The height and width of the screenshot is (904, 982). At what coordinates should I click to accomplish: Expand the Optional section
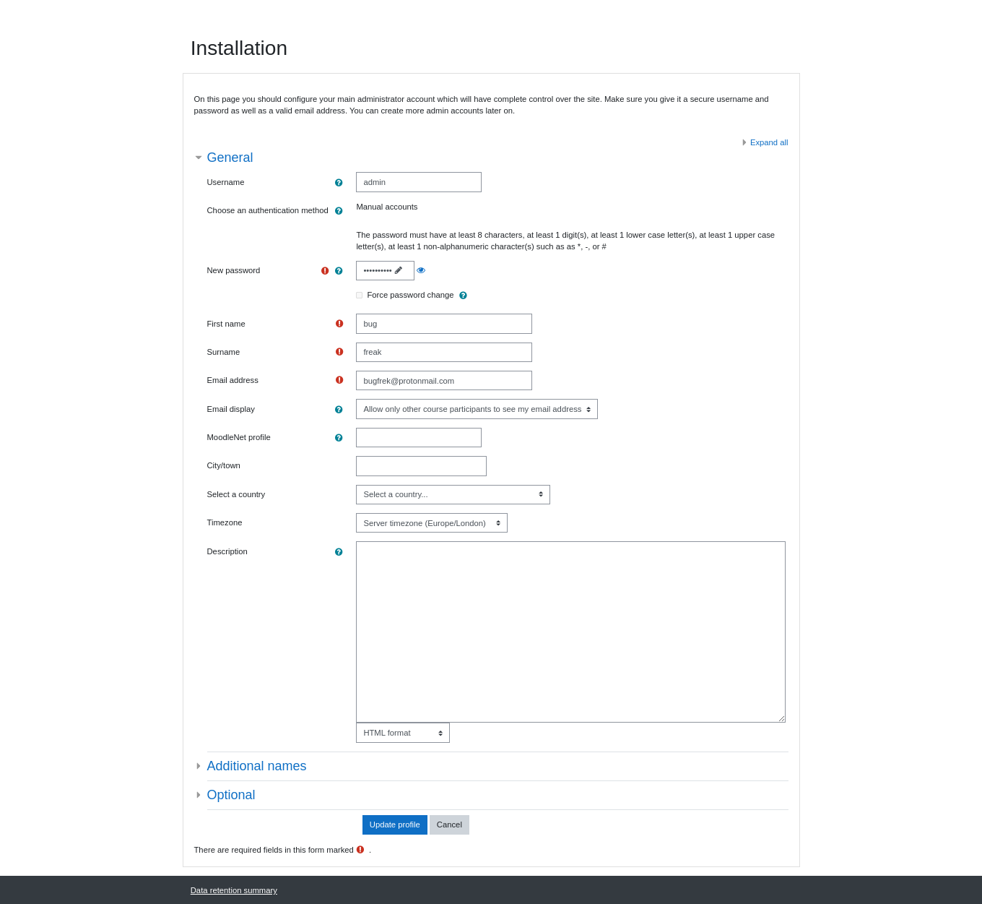(230, 795)
